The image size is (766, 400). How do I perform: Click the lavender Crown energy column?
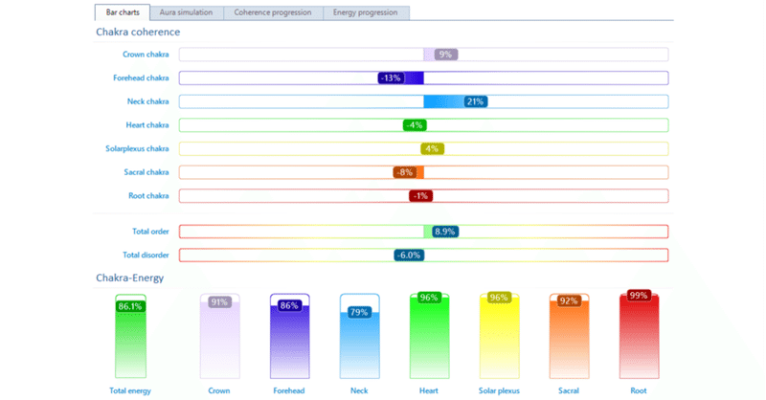[x=219, y=337]
